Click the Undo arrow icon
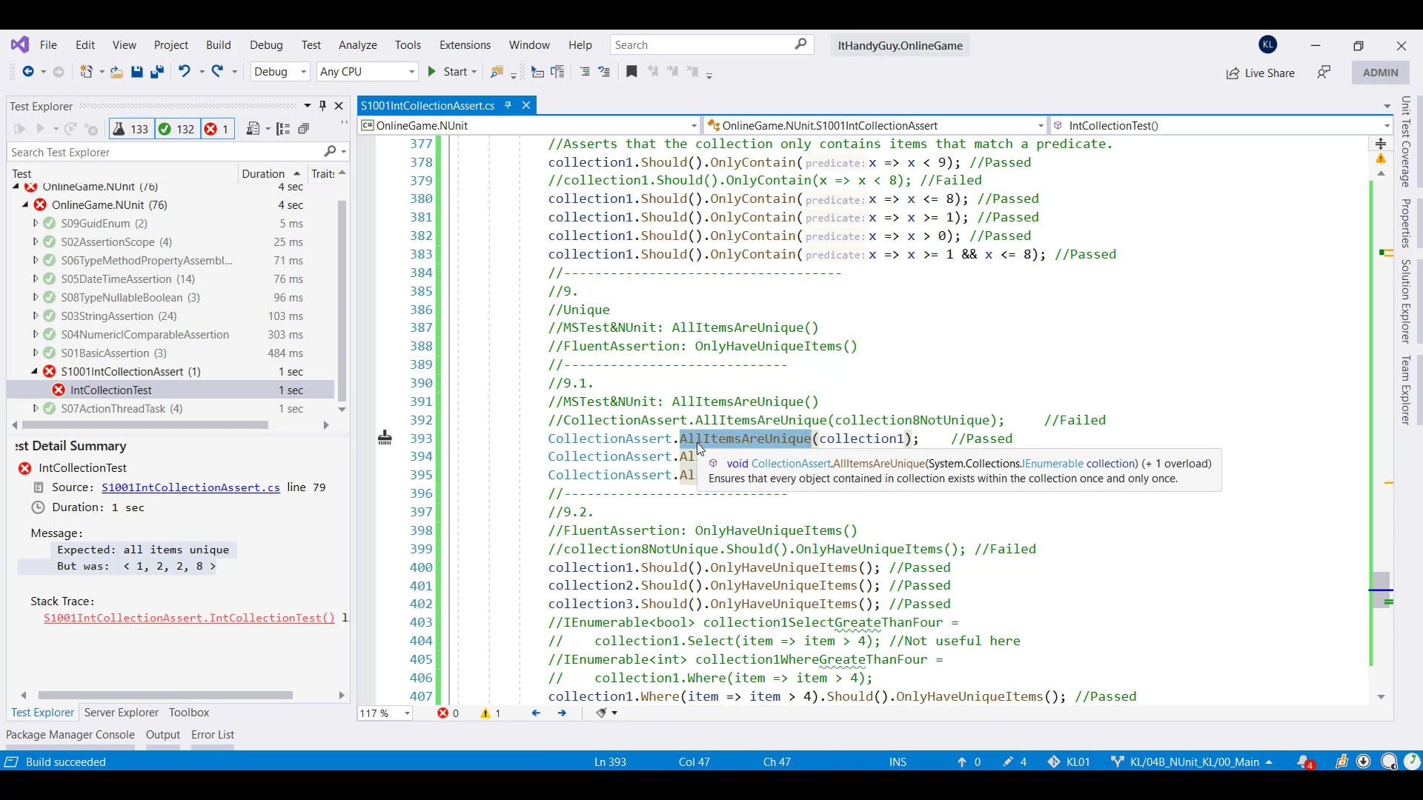This screenshot has width=1423, height=800. [184, 72]
